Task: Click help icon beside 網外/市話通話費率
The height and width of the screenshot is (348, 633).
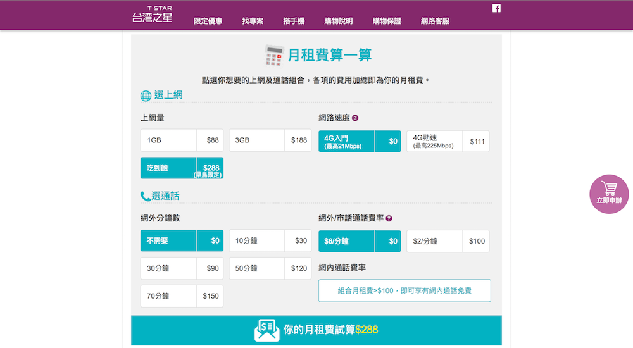Action: pos(389,218)
